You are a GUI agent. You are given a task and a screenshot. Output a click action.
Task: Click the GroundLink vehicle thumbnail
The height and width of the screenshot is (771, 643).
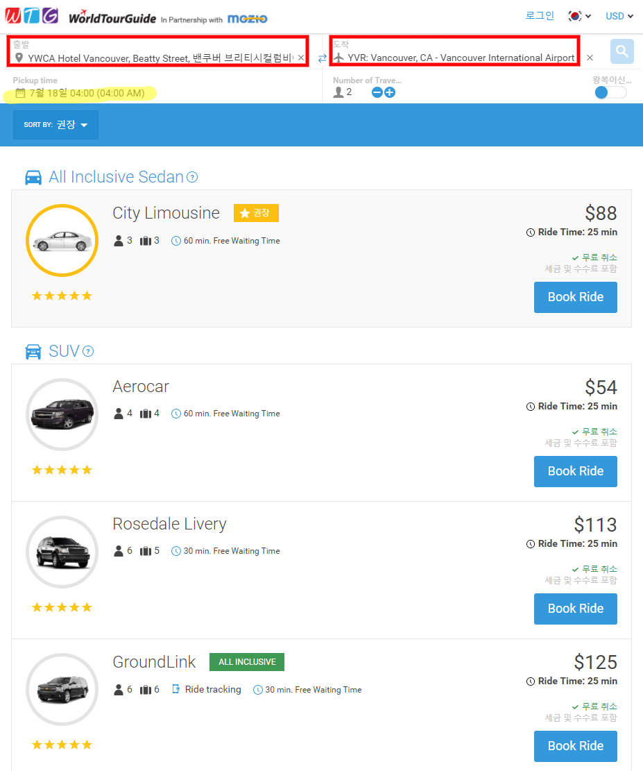pyautogui.click(x=62, y=689)
